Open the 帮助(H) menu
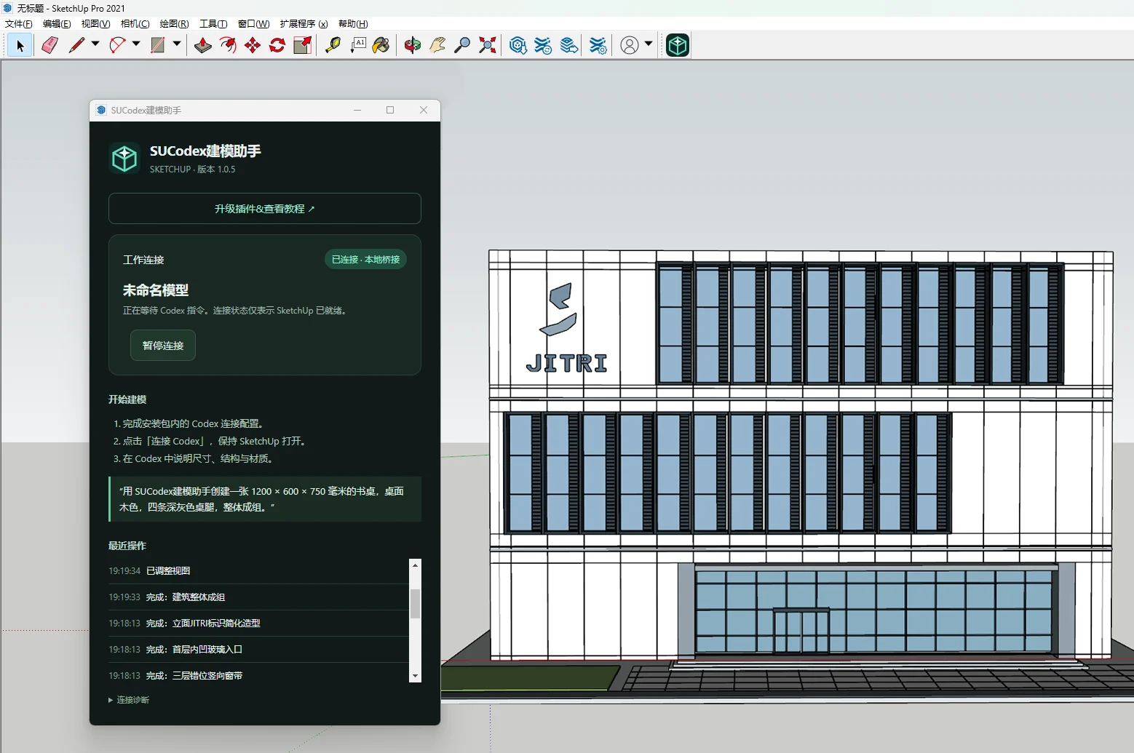1134x753 pixels. click(353, 24)
